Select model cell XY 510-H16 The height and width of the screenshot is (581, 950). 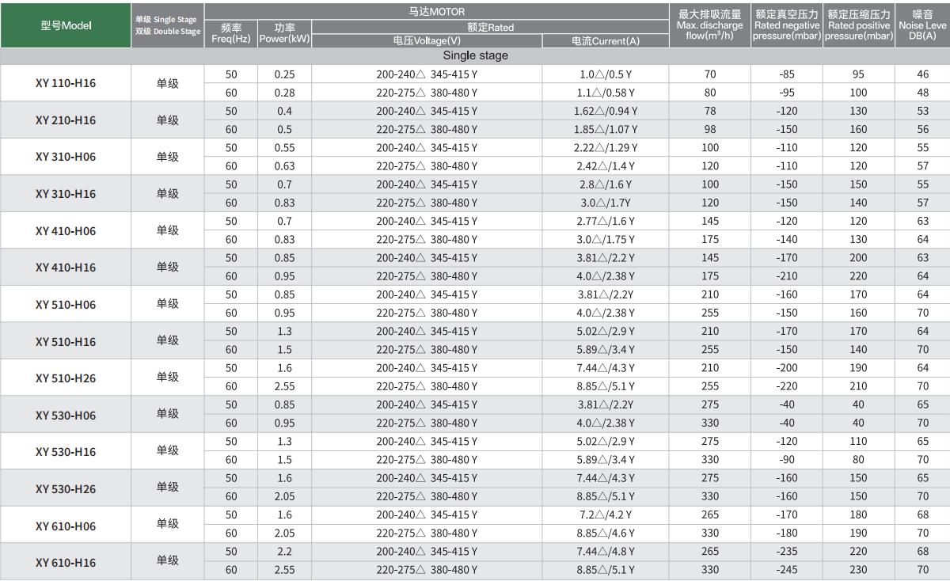click(x=66, y=341)
